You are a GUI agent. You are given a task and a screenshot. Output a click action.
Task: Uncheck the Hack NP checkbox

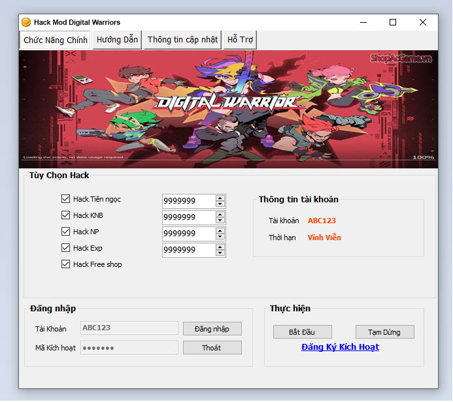tap(65, 231)
